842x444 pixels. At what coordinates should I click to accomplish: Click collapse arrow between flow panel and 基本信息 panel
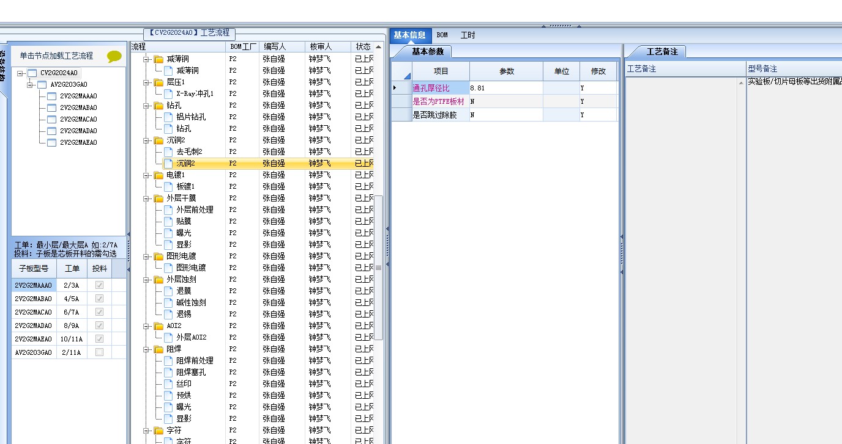[x=387, y=229]
